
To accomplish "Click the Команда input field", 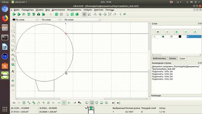I will (176, 98).
